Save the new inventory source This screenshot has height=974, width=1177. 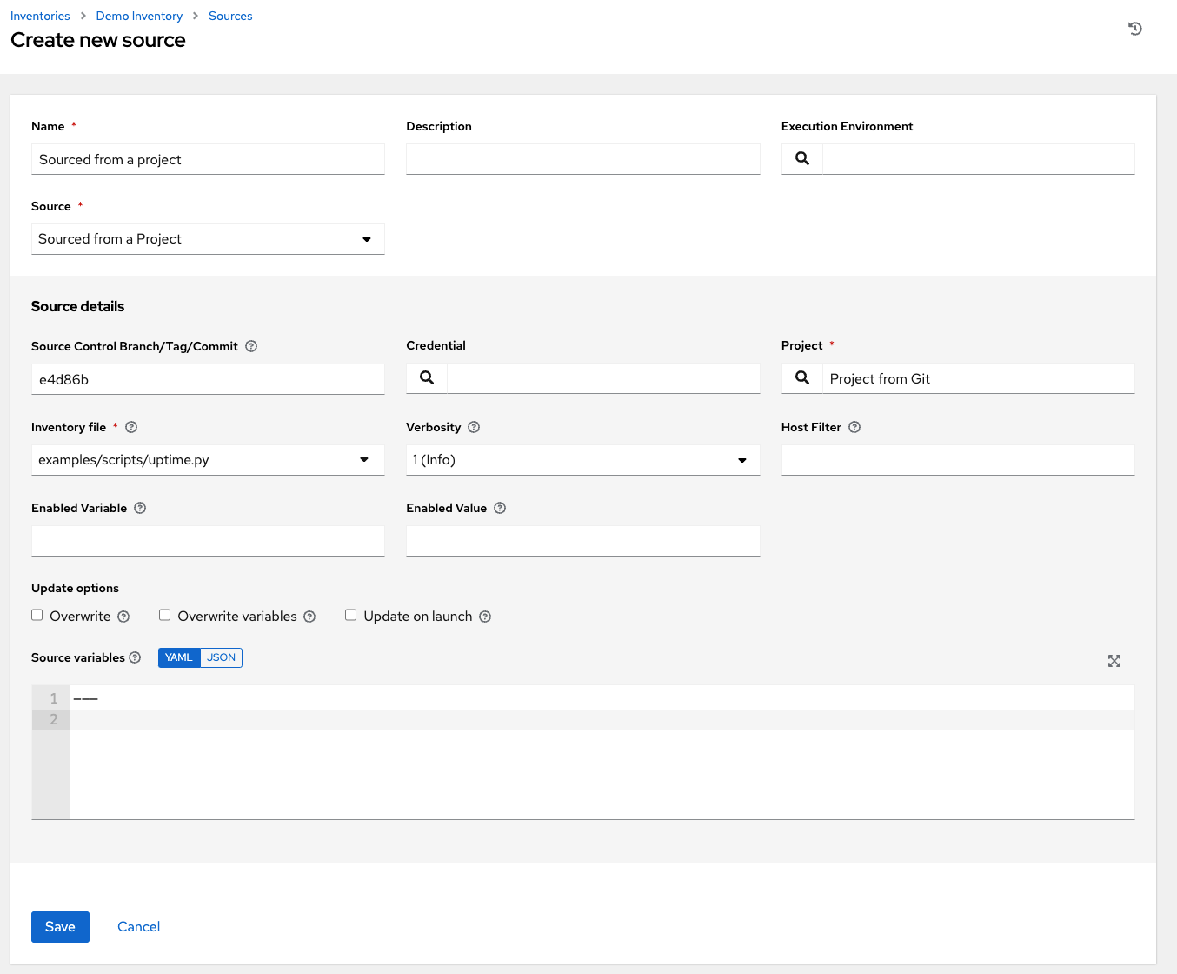tap(60, 926)
